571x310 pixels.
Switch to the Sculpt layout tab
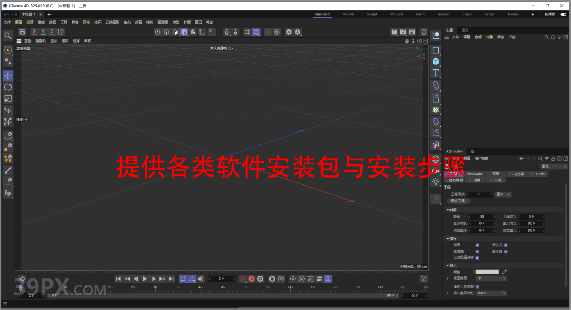pyautogui.click(x=372, y=14)
